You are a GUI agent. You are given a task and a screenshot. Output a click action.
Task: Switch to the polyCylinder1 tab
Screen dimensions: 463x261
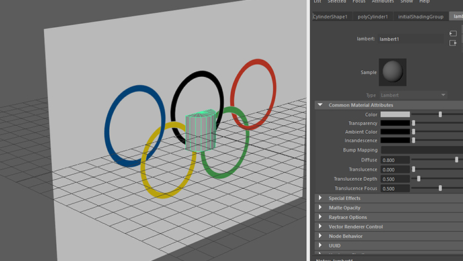pyautogui.click(x=372, y=17)
